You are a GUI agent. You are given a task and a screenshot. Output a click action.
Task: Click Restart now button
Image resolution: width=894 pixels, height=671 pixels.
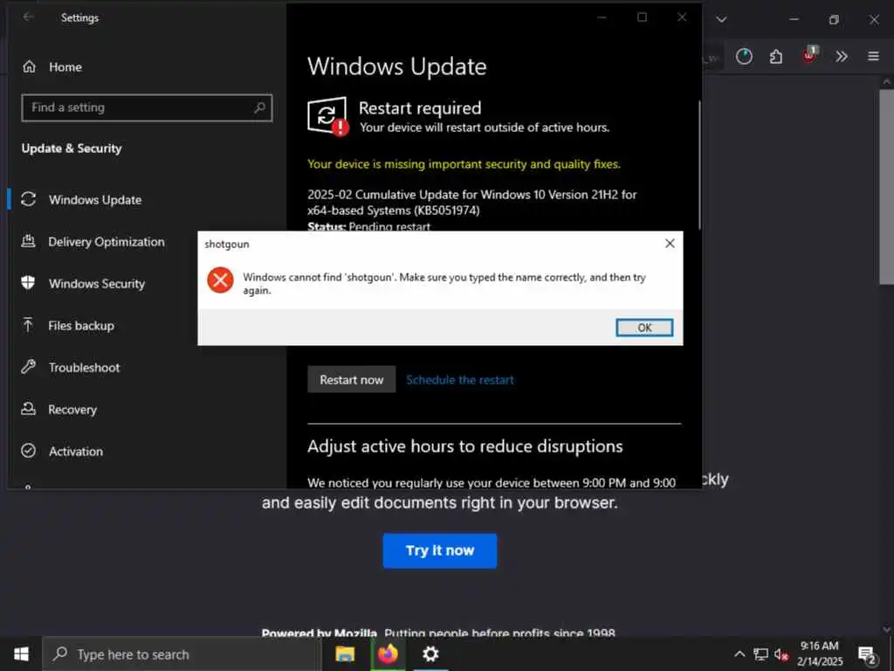coord(351,379)
